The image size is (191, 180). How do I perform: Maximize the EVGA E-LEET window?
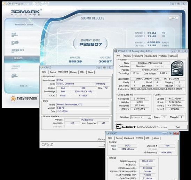coord(179,51)
